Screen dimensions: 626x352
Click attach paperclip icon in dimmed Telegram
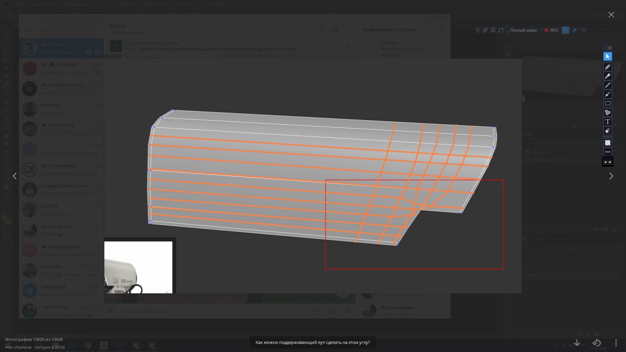pyautogui.click(x=112, y=310)
